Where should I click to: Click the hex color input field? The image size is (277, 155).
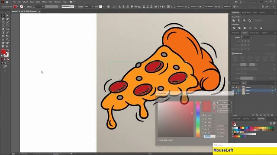pyautogui.click(x=209, y=136)
